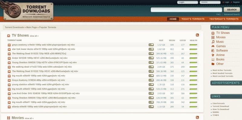Click Games controller icon in main menu
Image resolution: width=242 pixels, height=120 pixels.
click(x=213, y=46)
